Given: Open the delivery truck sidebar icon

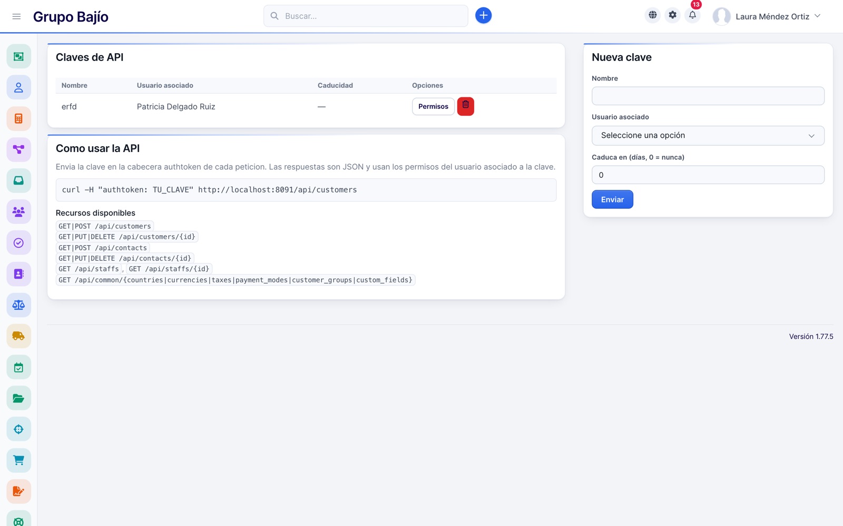Looking at the screenshot, I should 18,336.
